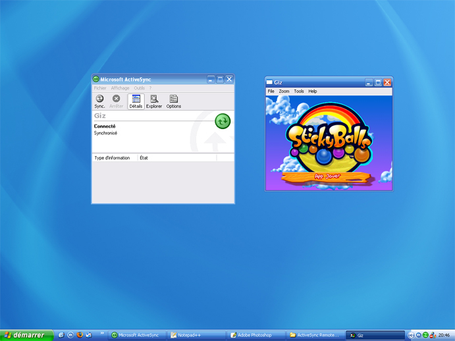Maximize the Microsoft ActiveSync window

pyautogui.click(x=220, y=79)
